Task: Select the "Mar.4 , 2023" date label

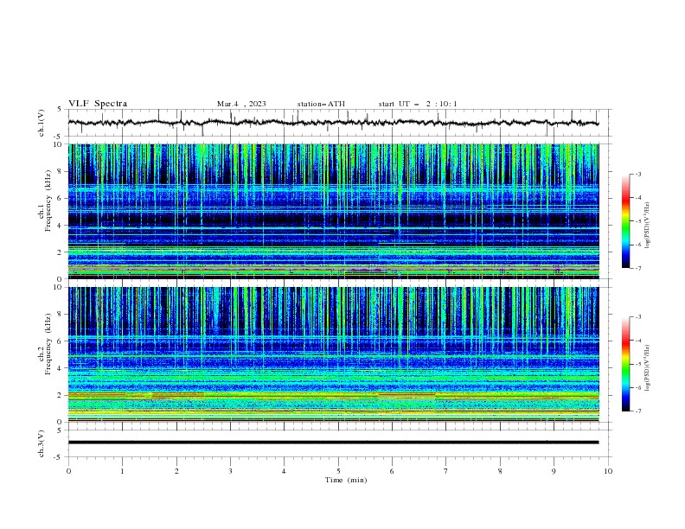Action: pos(241,104)
